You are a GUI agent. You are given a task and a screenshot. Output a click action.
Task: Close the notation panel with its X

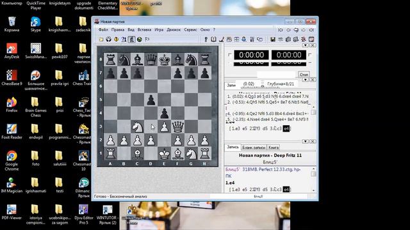[x=313, y=141]
